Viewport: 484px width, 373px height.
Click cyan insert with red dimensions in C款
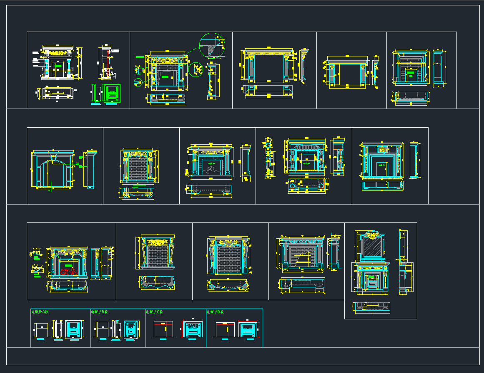[193, 329]
